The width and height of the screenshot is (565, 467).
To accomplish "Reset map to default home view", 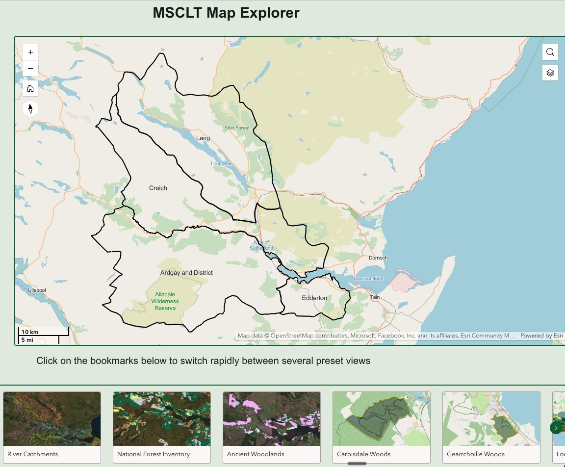I will [30, 88].
